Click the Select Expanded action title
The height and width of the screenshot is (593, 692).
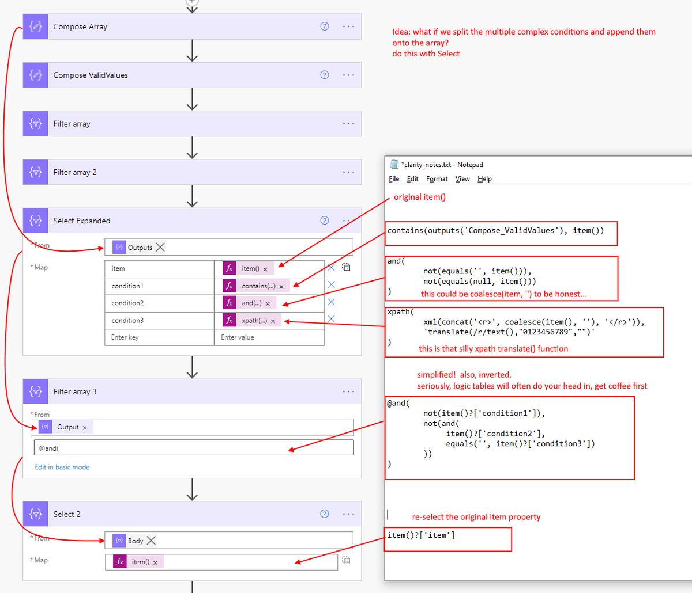[x=82, y=221]
